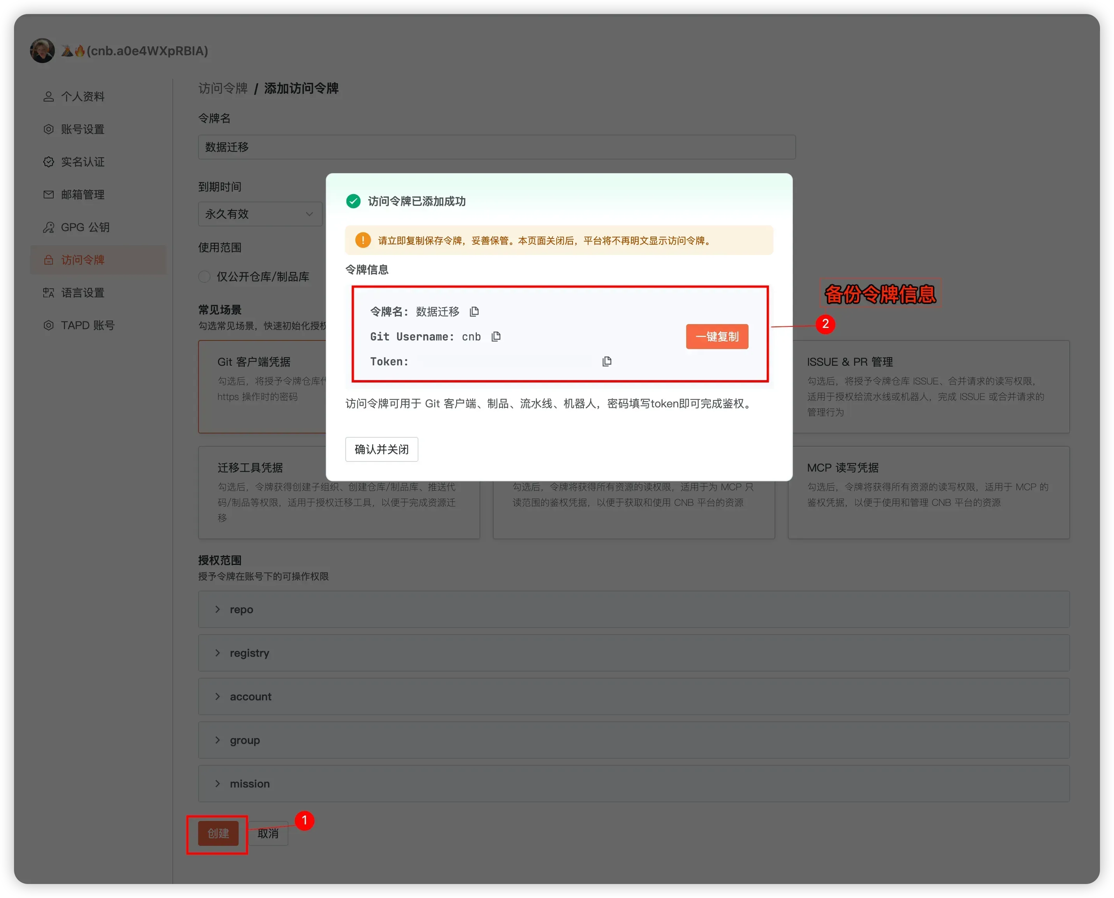Image resolution: width=1114 pixels, height=898 pixels.
Task: Click the 语言设置 translate icon
Action: coord(49,293)
